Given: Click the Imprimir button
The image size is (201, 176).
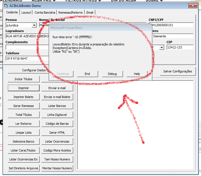Looking at the screenshot, I should click(x=23, y=88).
